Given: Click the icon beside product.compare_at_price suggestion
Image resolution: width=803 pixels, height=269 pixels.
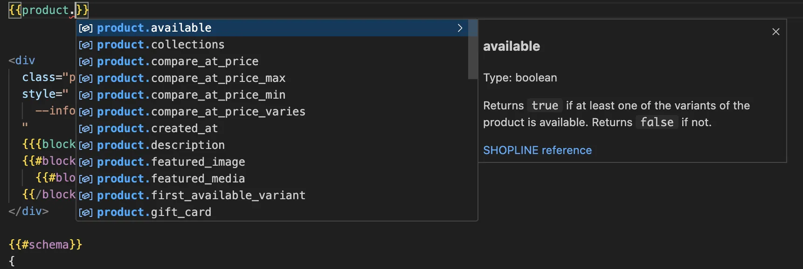Looking at the screenshot, I should point(85,62).
